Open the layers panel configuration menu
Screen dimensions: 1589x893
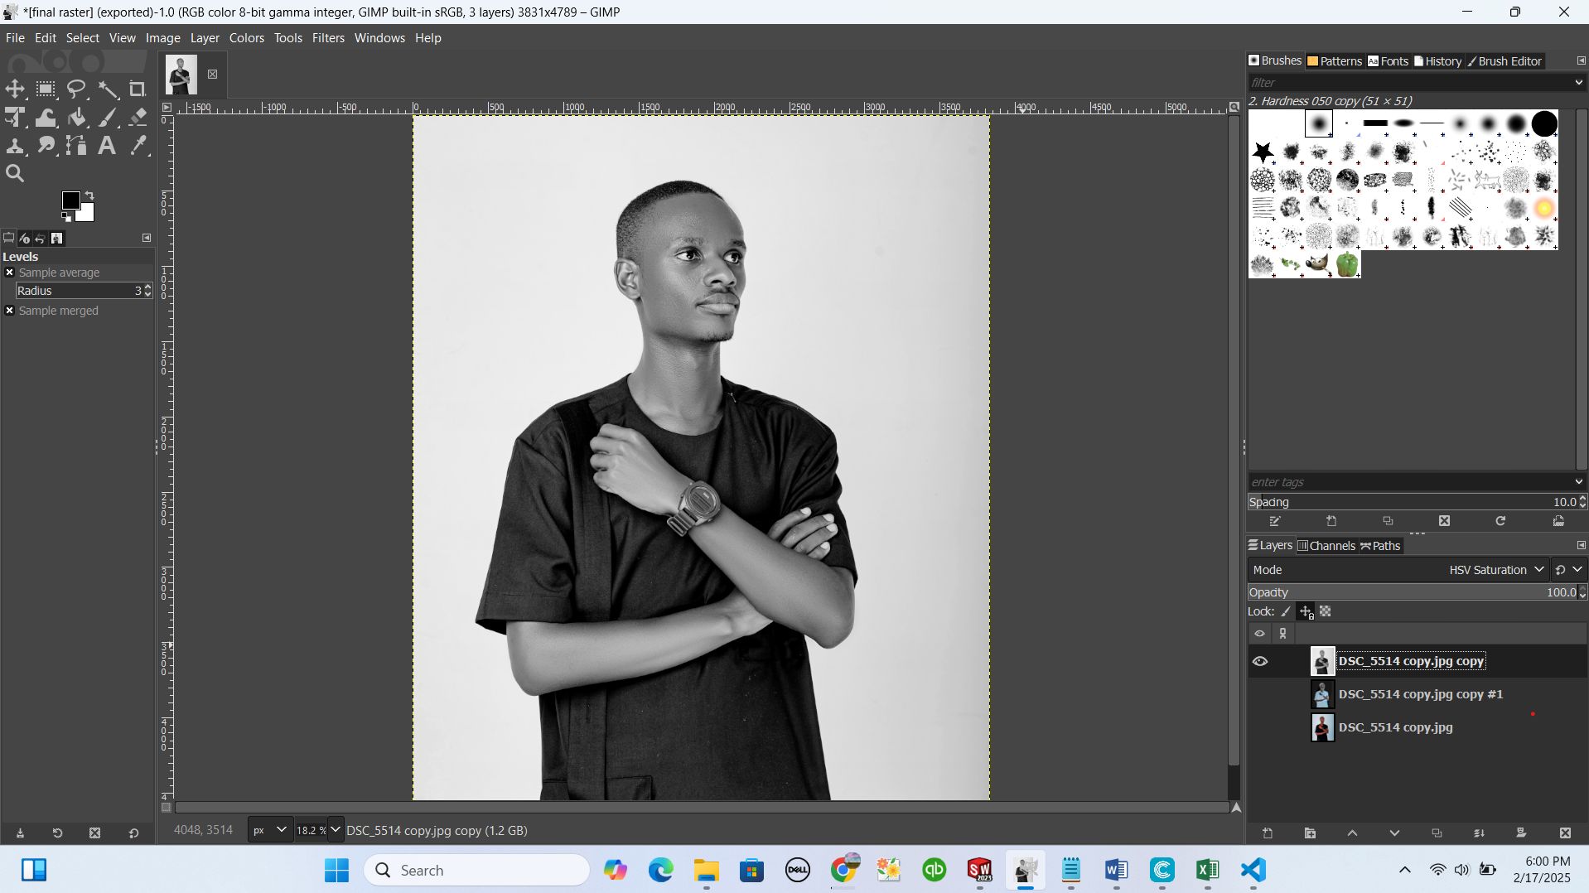click(1581, 546)
